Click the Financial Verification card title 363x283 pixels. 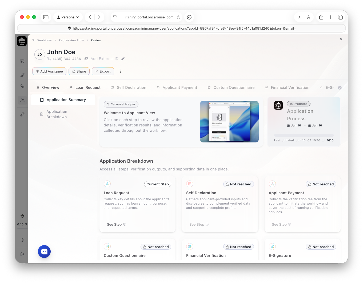click(x=206, y=256)
